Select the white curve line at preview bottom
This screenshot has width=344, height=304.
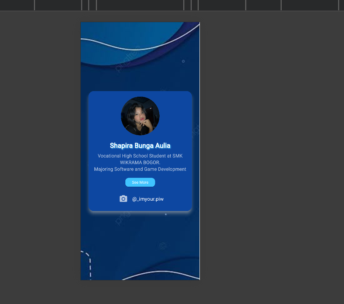pyautogui.click(x=162, y=273)
